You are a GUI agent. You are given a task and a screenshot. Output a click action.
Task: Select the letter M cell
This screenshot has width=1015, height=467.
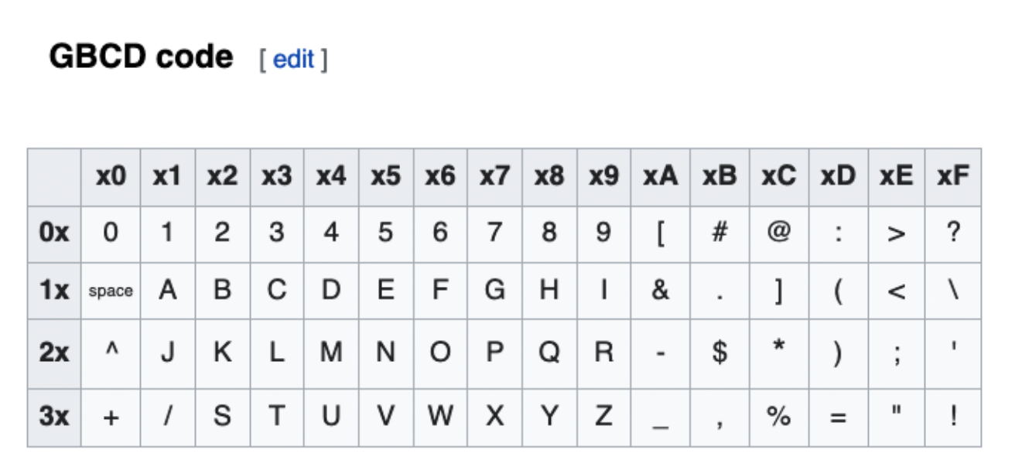(x=331, y=354)
